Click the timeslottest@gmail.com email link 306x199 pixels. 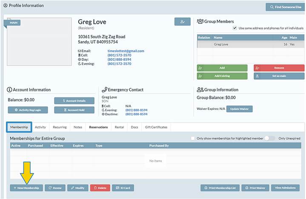tap(126, 51)
